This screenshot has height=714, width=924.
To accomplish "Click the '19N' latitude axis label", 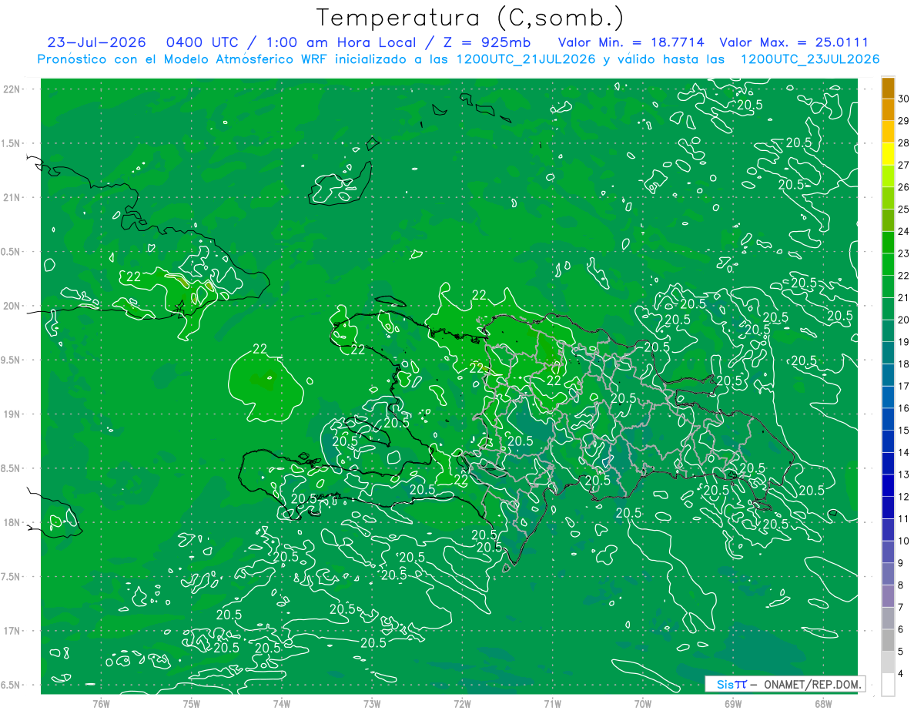I will (13, 414).
